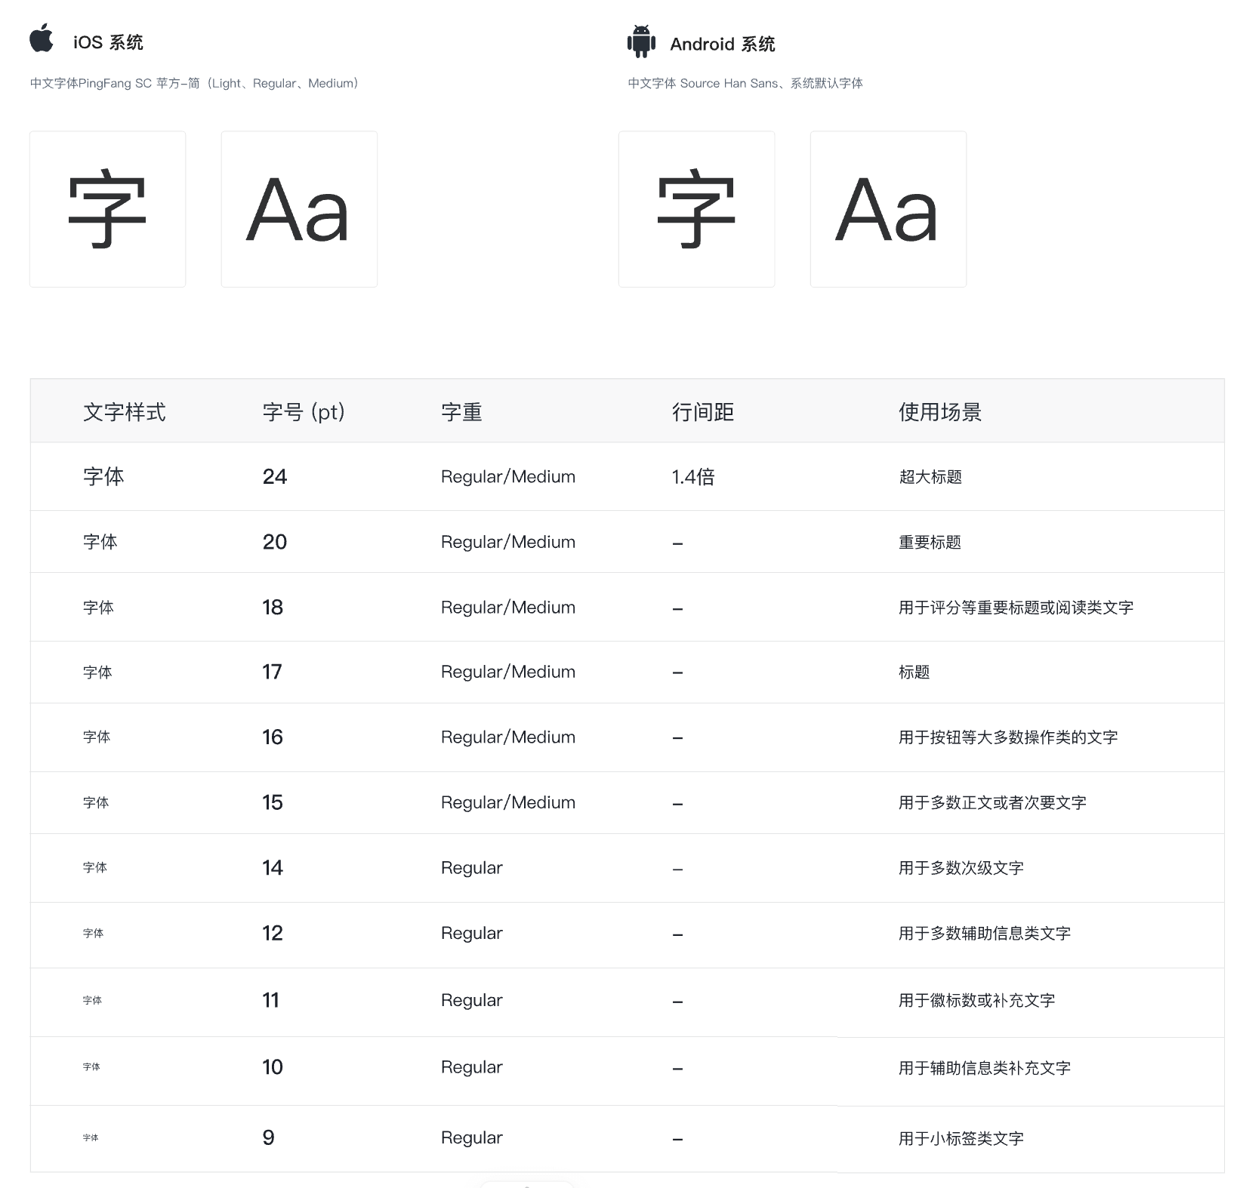The image size is (1249, 1188).
Task: Click Regular/Medium weight in the 15pt row
Action: coord(508,803)
